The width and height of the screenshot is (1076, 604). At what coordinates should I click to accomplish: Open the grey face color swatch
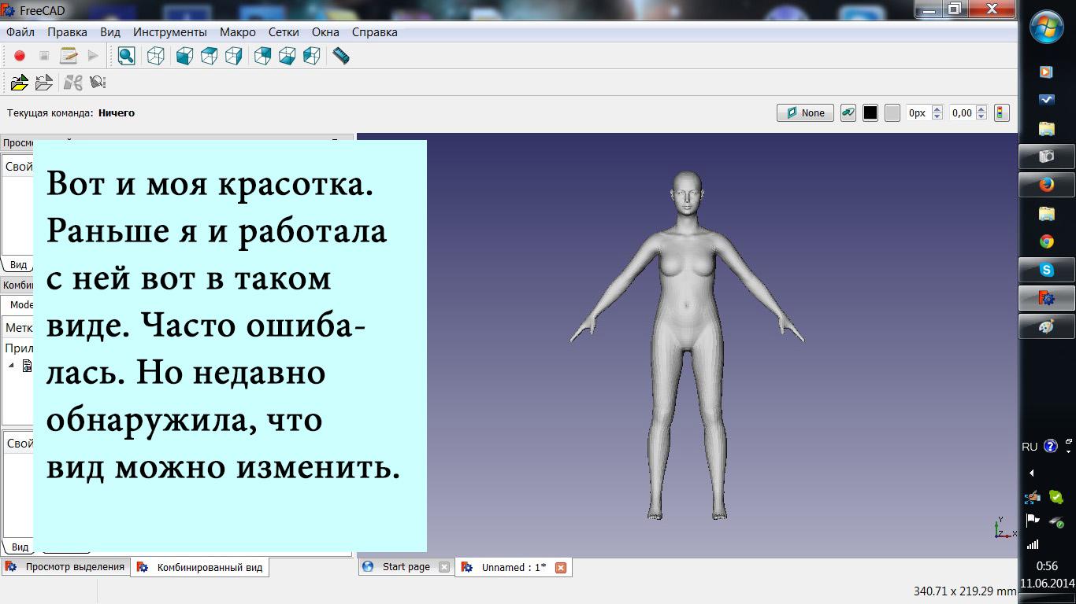(x=892, y=112)
